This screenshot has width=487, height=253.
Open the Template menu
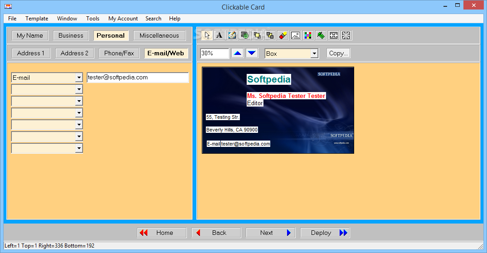coord(37,19)
